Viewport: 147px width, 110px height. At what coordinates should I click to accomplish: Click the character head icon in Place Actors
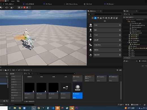91,30
